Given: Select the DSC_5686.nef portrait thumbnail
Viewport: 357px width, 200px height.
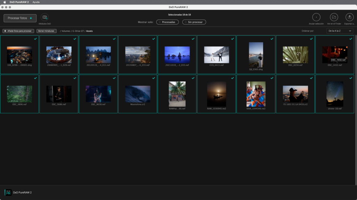Looking at the screenshot, I should pyautogui.click(x=59, y=94).
